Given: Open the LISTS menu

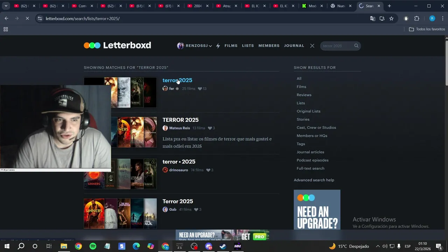Looking at the screenshot, I should click(x=248, y=46).
